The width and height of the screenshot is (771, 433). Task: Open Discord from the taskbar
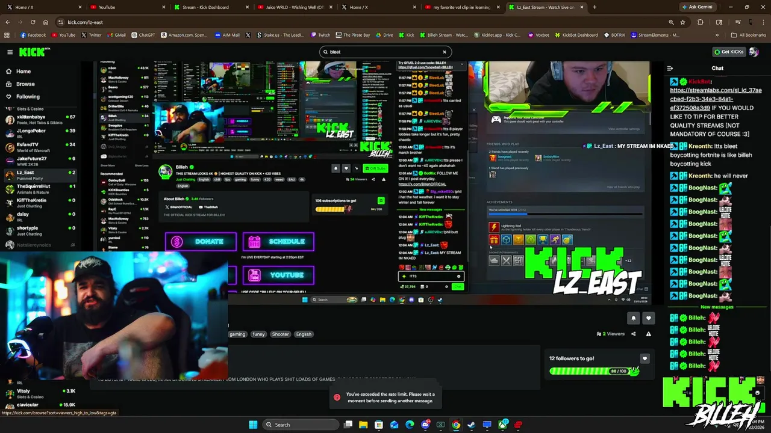point(425,425)
